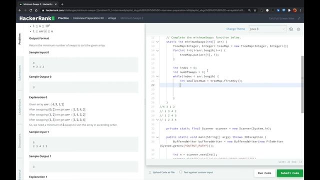Select the Problem side tab
This screenshot has width=320, height=180.
pos(19,39)
